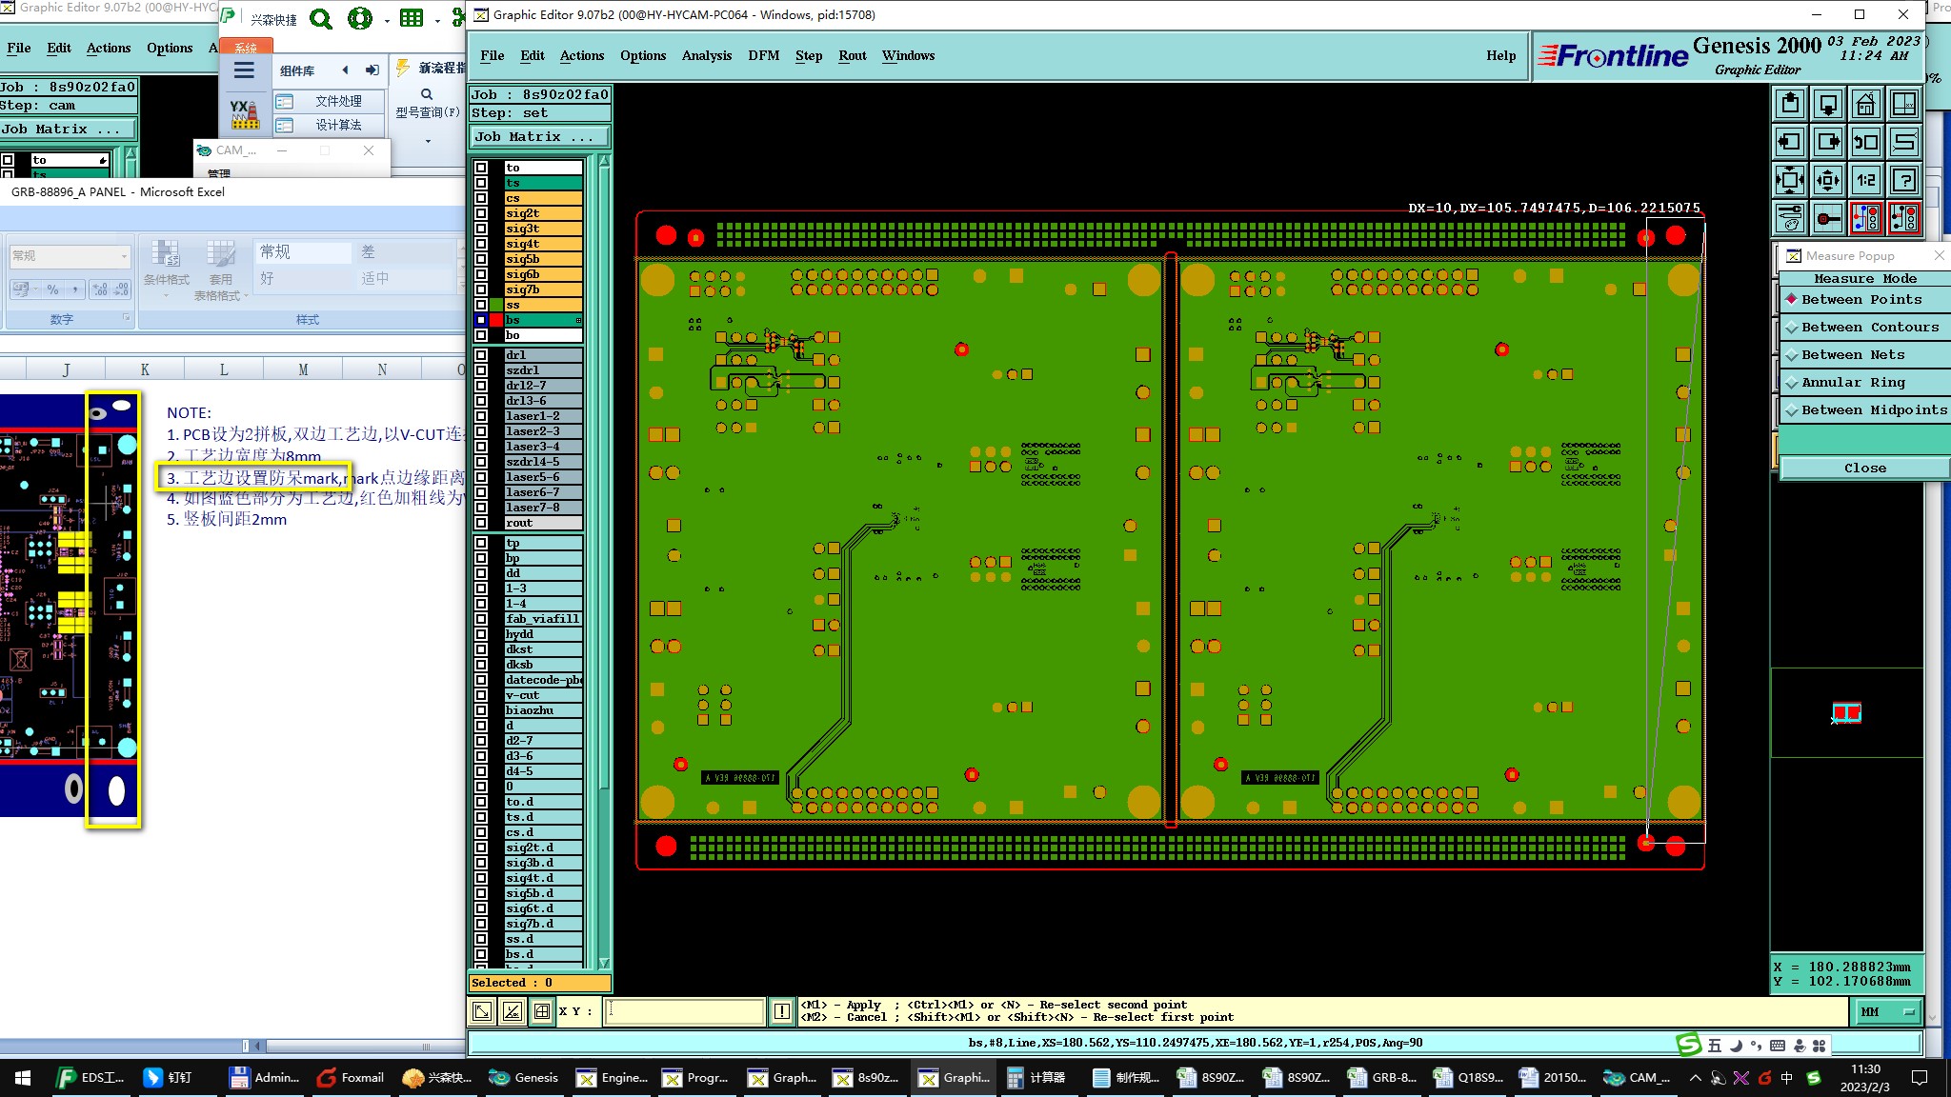
Task: Click the undo zoom (previous view) icon
Action: pos(1865,142)
